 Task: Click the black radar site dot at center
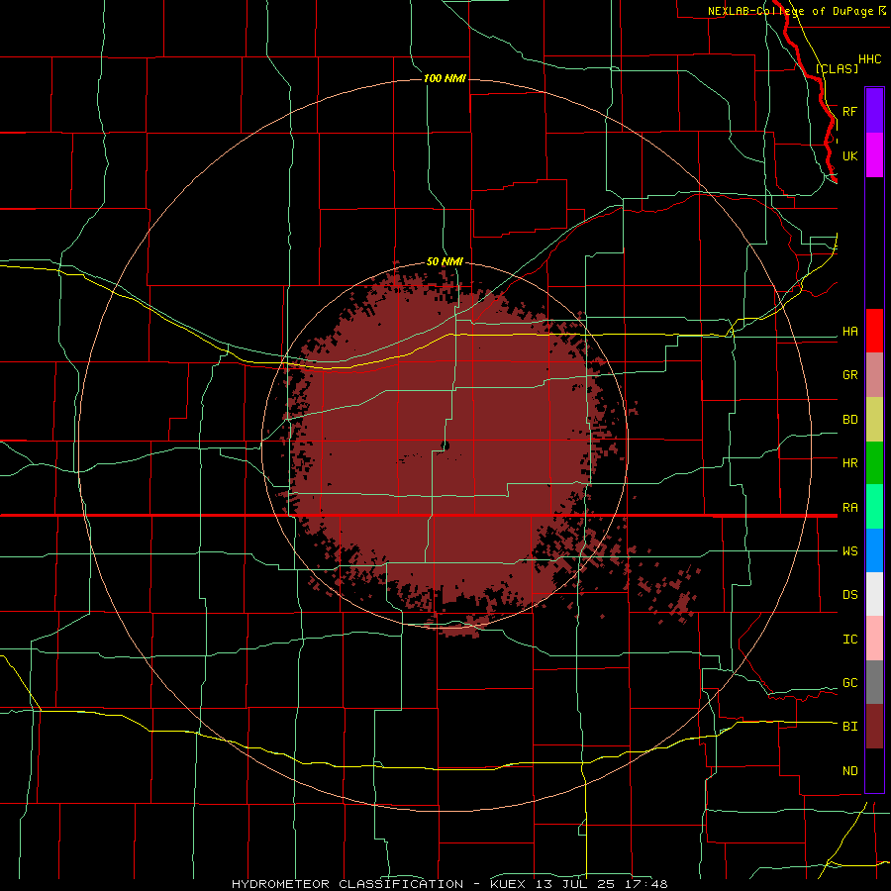[x=445, y=446]
